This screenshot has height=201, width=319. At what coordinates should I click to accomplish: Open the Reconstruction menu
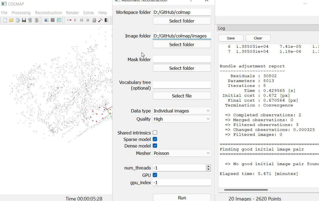48,12
